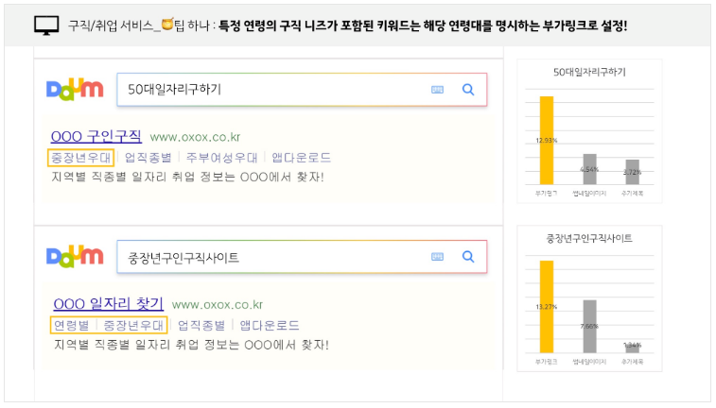This screenshot has height=408, width=716.
Task: Click keyboard icon in first search bar
Action: pos(437,90)
